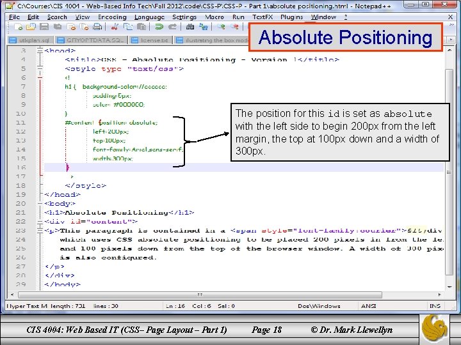Switch to the illustrating the box model tab
Viewport: 461px width, 345px height.
(212, 40)
